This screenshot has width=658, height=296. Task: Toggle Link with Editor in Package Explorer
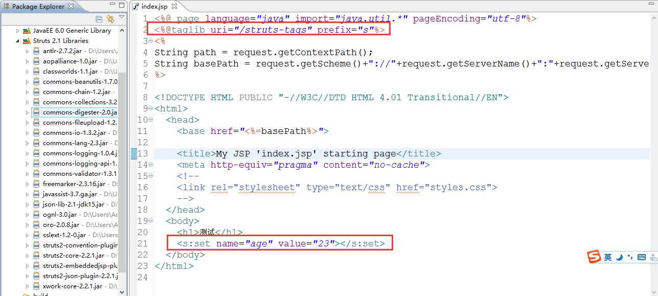[110, 19]
